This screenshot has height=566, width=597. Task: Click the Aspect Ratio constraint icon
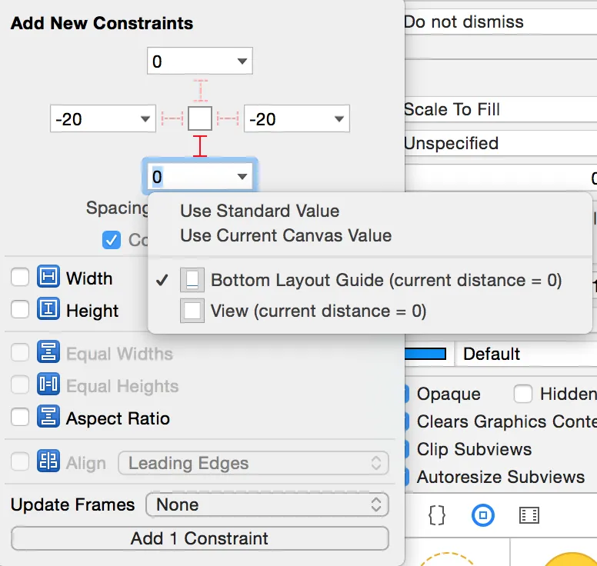point(48,418)
